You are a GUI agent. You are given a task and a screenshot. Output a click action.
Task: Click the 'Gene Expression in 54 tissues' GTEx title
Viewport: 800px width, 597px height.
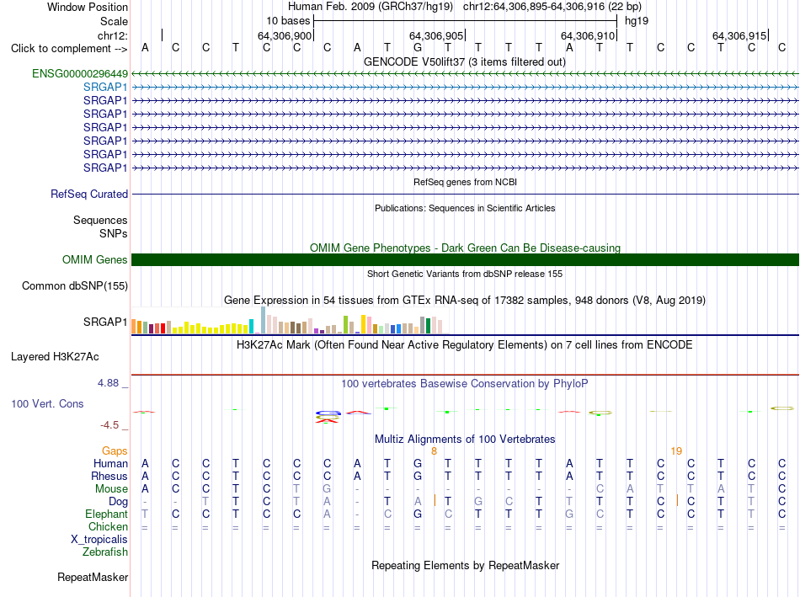click(x=465, y=300)
